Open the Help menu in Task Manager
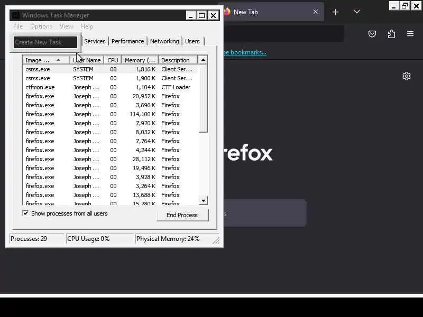The width and height of the screenshot is (423, 317). pos(87,26)
